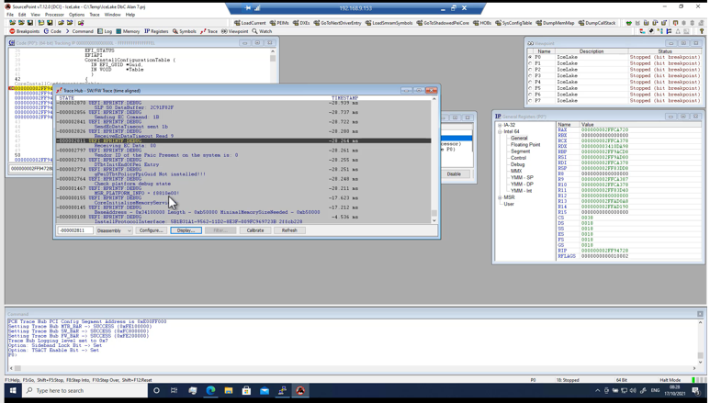Click Configure... button in Trace Hub
Viewport: 710px width, 403px height.
[x=151, y=230]
